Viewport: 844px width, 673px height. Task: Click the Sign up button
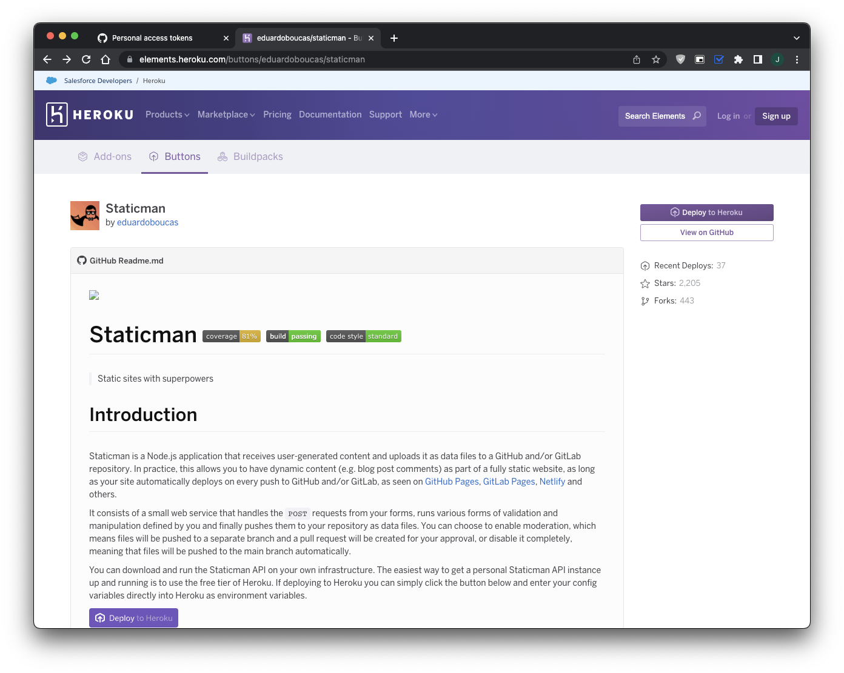pos(776,116)
